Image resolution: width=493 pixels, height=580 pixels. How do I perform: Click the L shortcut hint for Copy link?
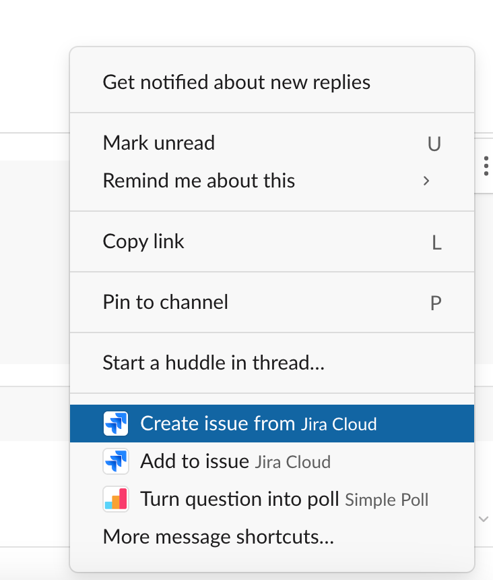436,243
